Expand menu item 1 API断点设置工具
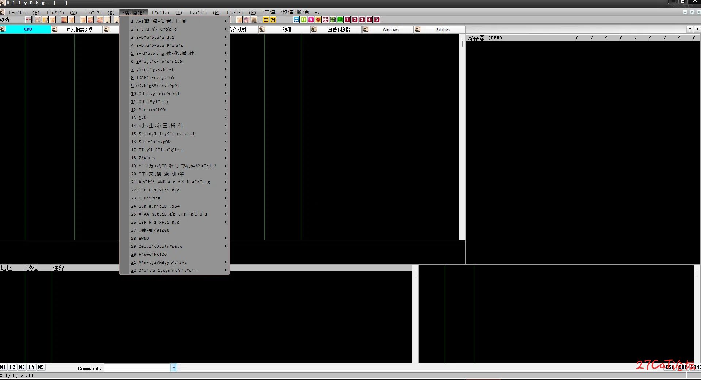Image resolution: width=701 pixels, height=380 pixels. (x=175, y=21)
